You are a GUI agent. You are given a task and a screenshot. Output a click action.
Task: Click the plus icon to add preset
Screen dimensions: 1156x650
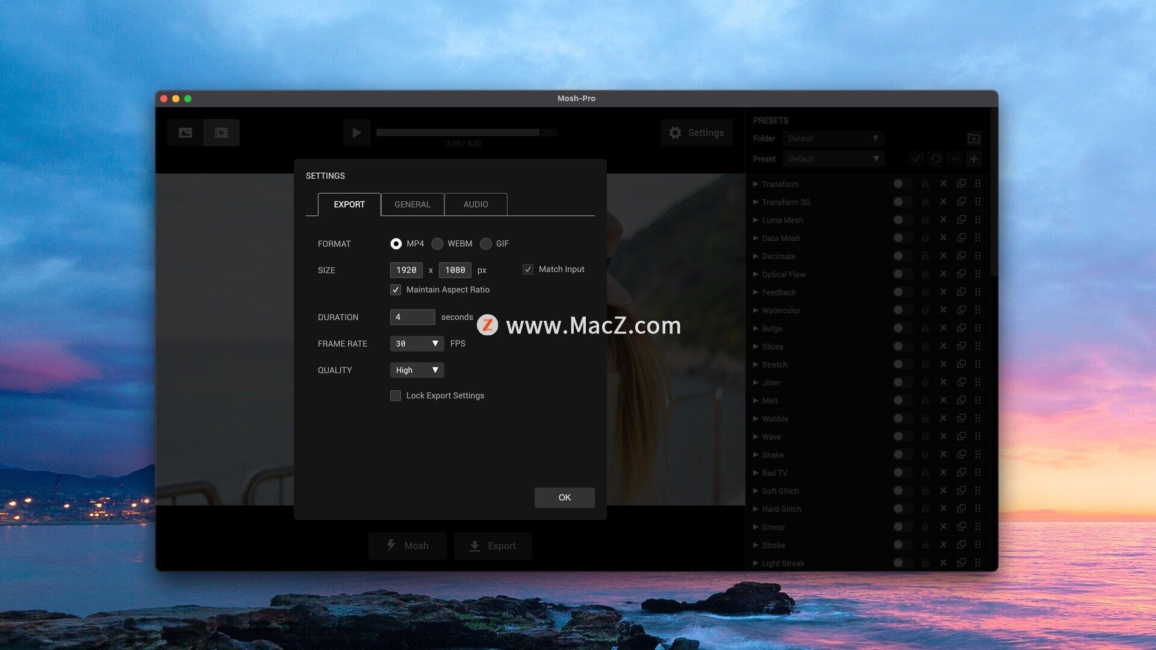pos(974,159)
